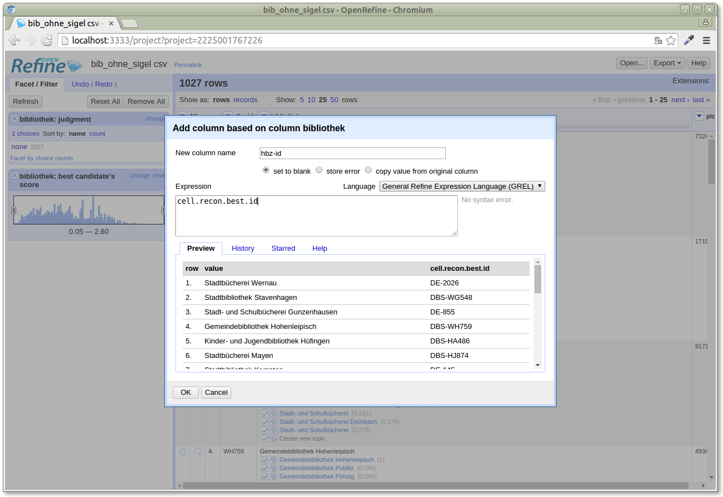Click the Help button in header
The height and width of the screenshot is (497, 723).
(698, 63)
